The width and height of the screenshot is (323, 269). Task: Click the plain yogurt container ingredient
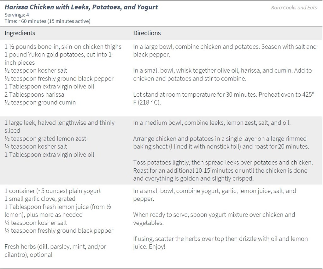[x=53, y=191]
